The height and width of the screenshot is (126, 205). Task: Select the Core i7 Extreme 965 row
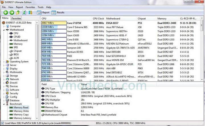(120, 27)
